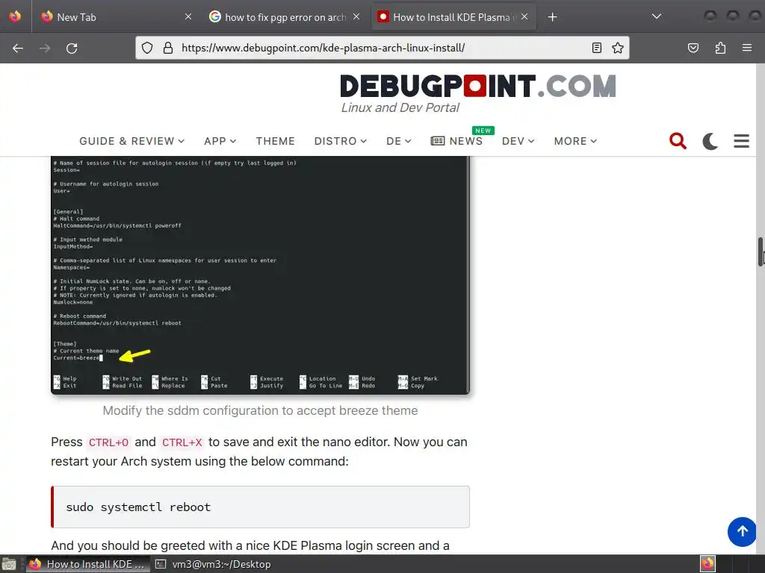This screenshot has width=765, height=573.
Task: Open the THEME menu item
Action: coord(275,141)
